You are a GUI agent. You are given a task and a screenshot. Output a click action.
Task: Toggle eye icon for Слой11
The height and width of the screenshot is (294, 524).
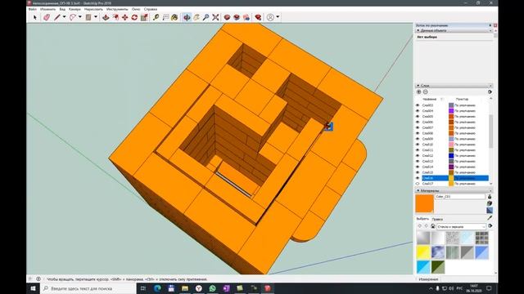418,150
